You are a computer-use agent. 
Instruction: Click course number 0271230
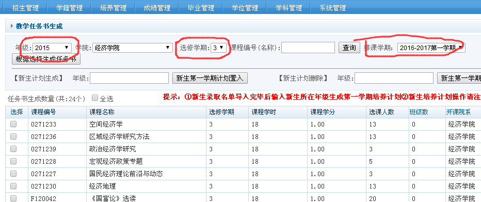43,187
